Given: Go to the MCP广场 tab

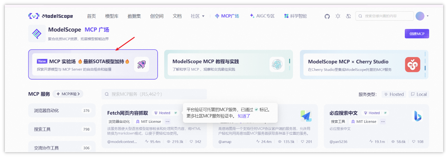Looking at the screenshot, I should tap(227, 16).
